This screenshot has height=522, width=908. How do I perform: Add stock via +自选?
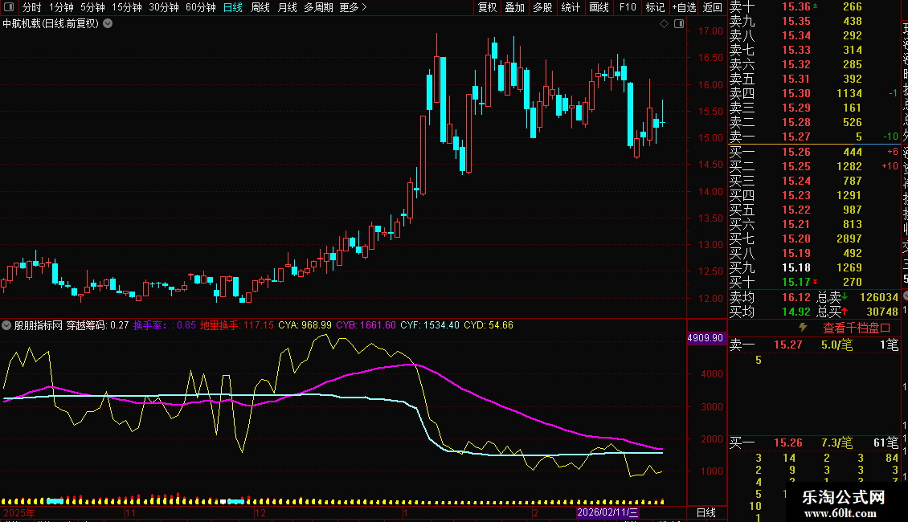pyautogui.click(x=685, y=7)
